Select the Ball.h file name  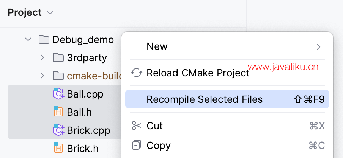click(x=79, y=112)
